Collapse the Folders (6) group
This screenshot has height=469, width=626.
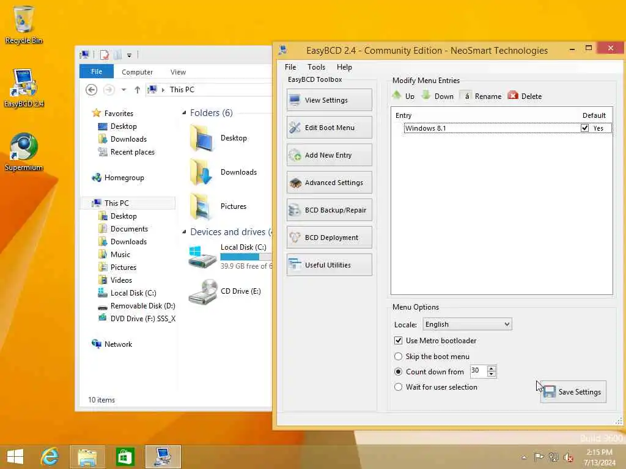[x=184, y=113]
